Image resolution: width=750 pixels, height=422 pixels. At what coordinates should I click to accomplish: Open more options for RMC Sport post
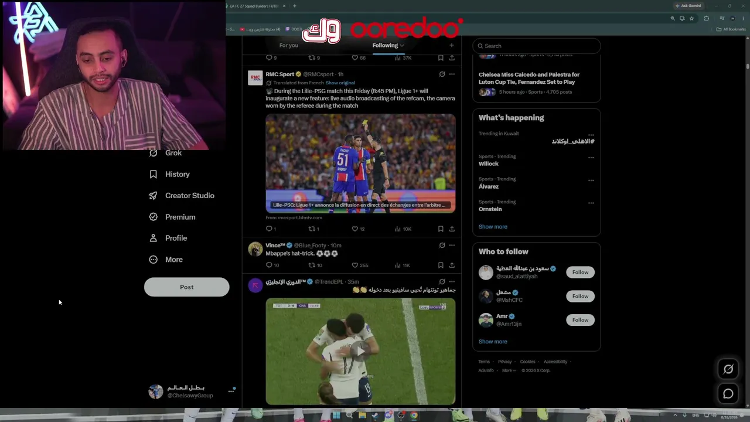click(x=452, y=74)
